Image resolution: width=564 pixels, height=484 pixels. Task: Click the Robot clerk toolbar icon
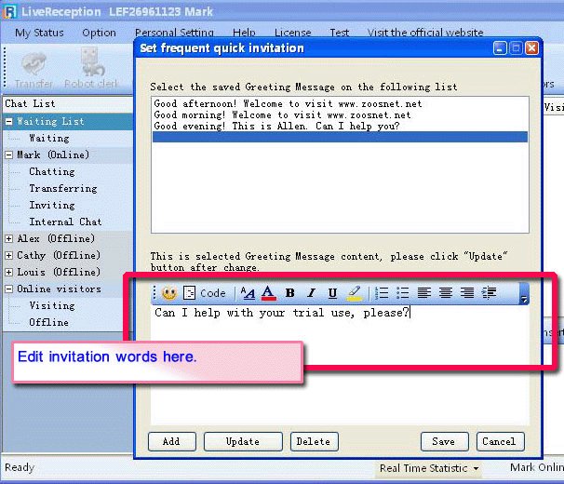[91, 68]
